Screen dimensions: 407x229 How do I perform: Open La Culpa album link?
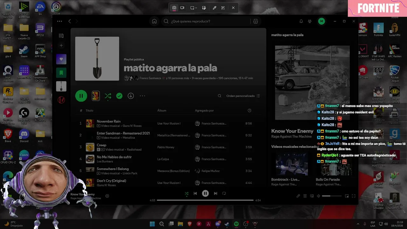click(x=163, y=159)
